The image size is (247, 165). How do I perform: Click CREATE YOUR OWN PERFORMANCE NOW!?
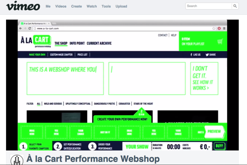click(x=122, y=119)
